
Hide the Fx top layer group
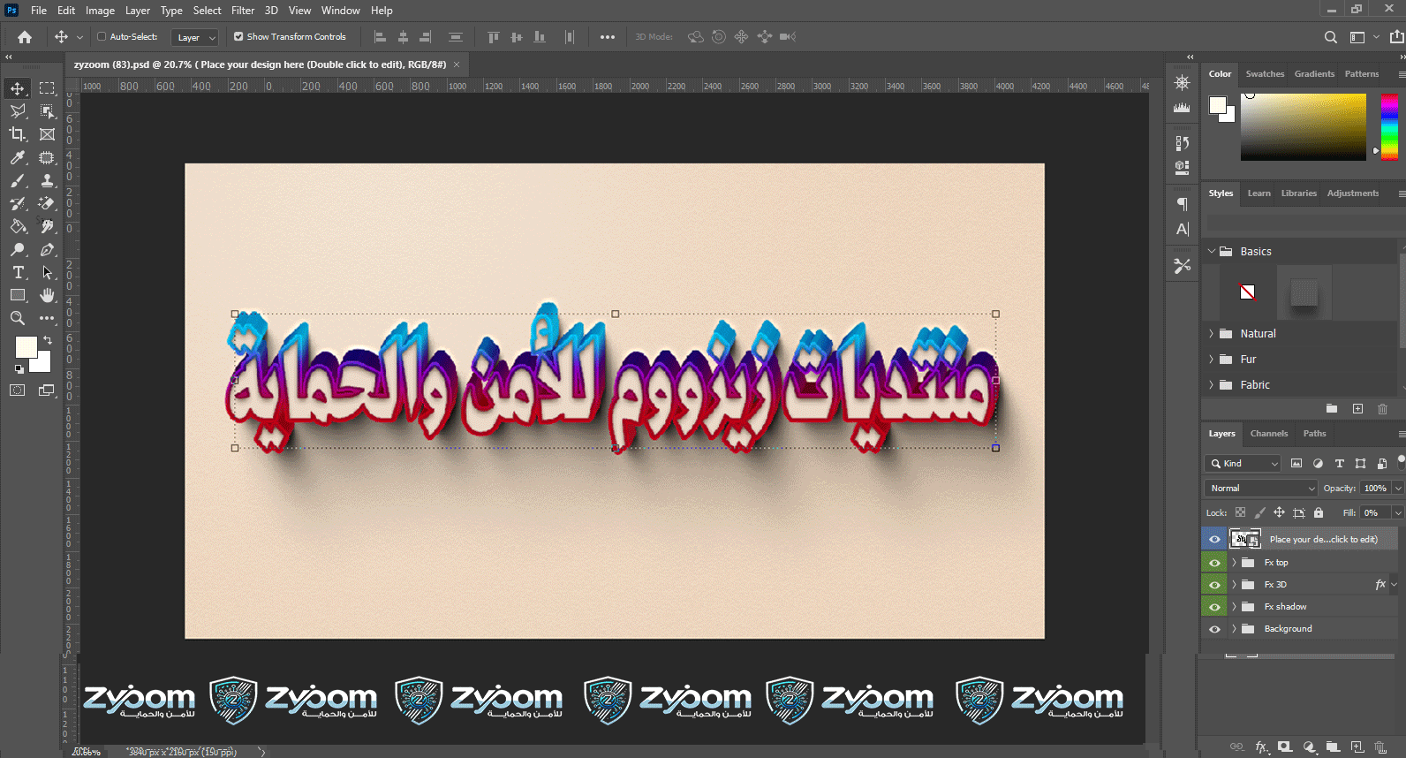[1214, 563]
